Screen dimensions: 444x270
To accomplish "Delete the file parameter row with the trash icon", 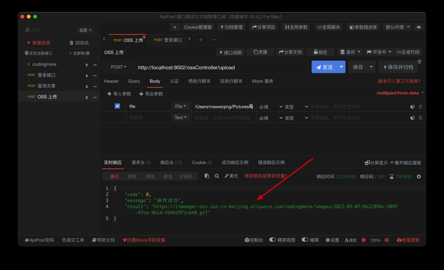I will 420,107.
